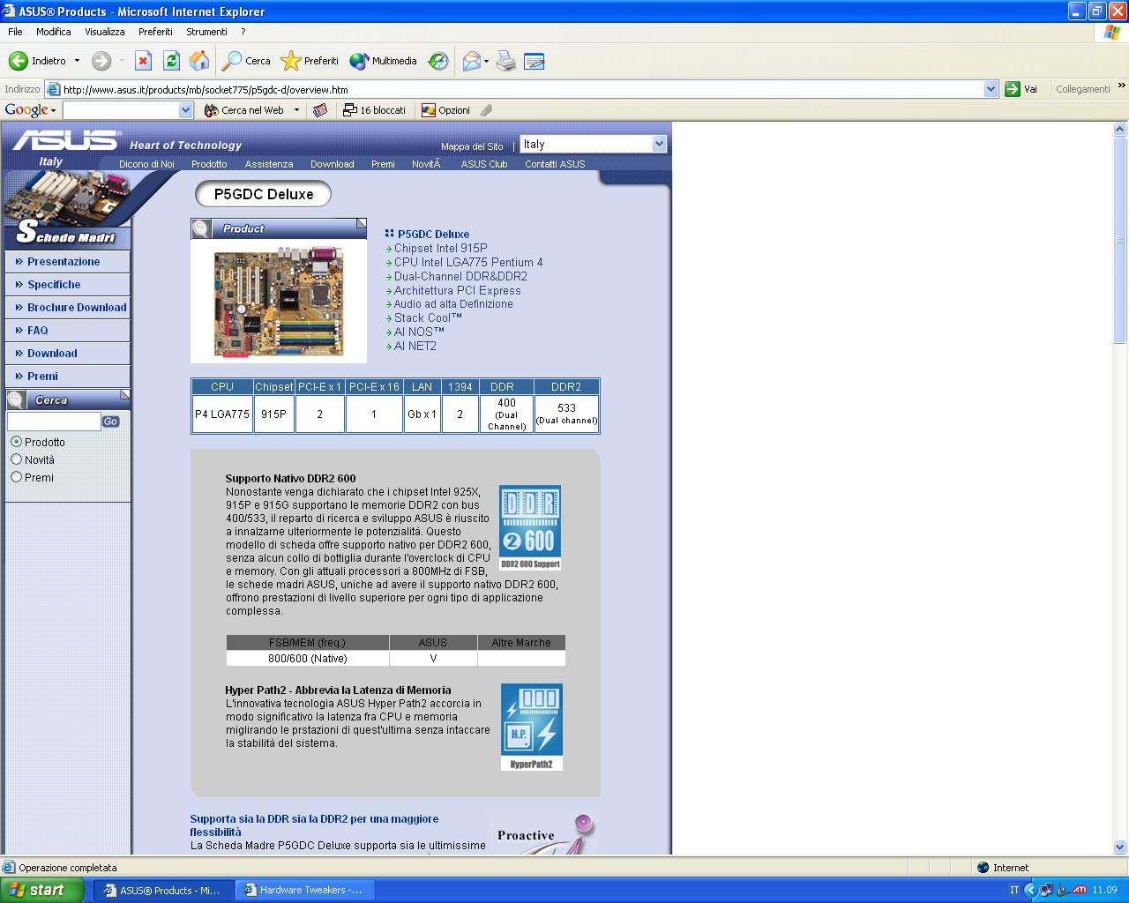Click the DDR2 600 Support badge
Viewport: 1129px width, 903px height.
(530, 527)
